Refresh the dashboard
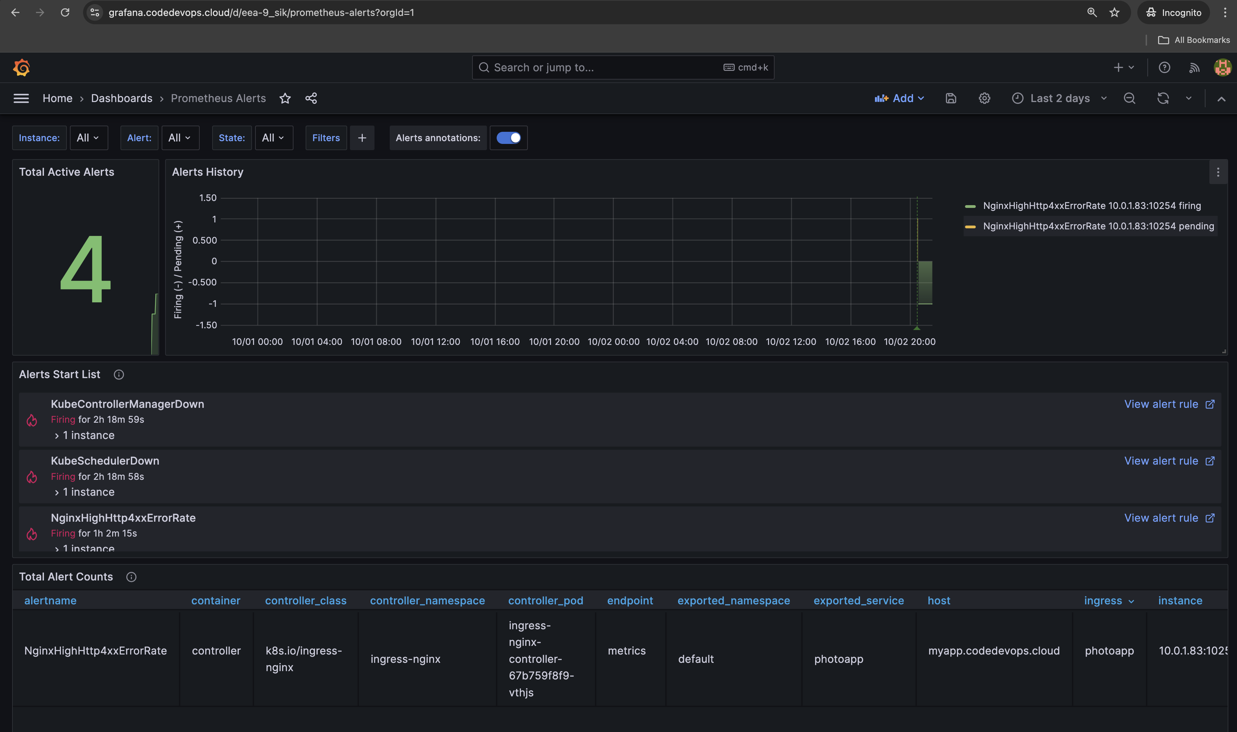This screenshot has width=1237, height=732. 1163,99
